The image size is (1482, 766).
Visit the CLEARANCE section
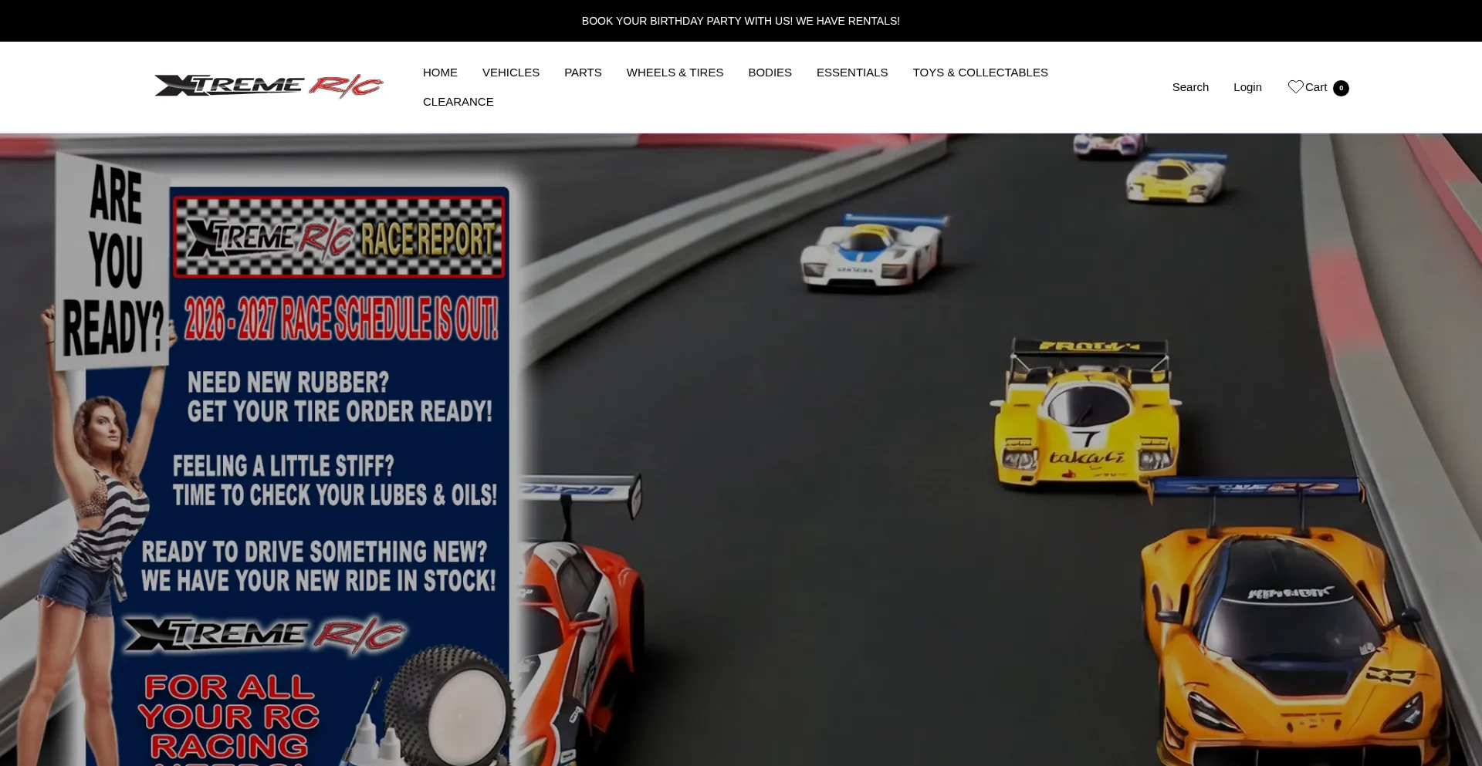[458, 102]
